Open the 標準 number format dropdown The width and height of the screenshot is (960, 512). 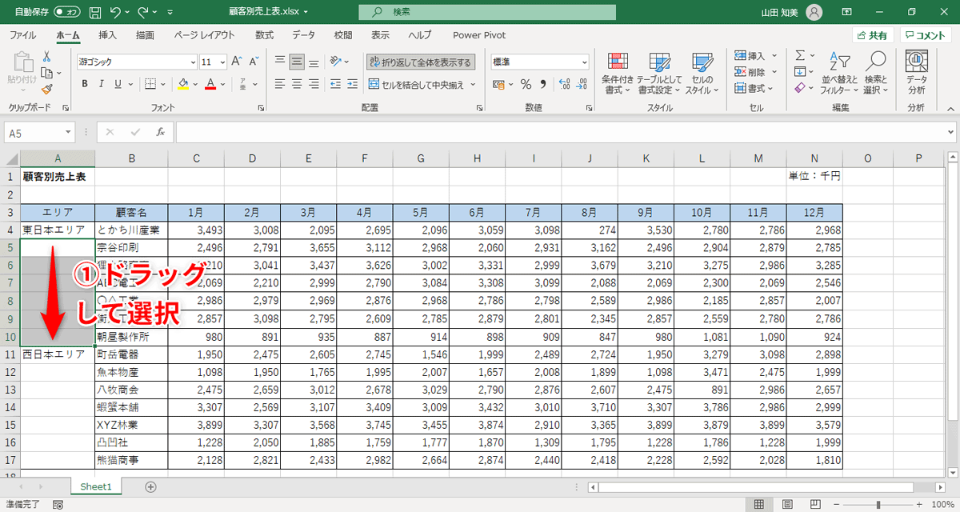point(584,62)
